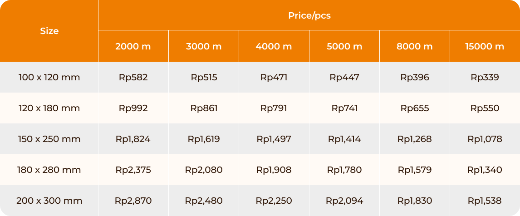The height and width of the screenshot is (216, 520).
Task: Click the 150 x 250 mm size cell
Action: click(49, 139)
